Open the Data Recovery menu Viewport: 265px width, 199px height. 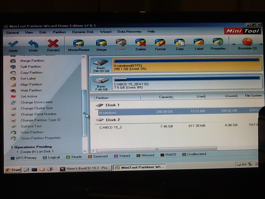129,32
